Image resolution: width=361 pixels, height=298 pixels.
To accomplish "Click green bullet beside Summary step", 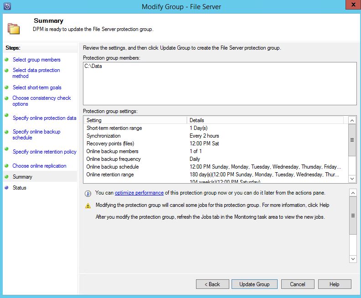I will [6, 176].
